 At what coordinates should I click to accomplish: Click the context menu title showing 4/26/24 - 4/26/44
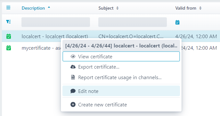[121, 46]
